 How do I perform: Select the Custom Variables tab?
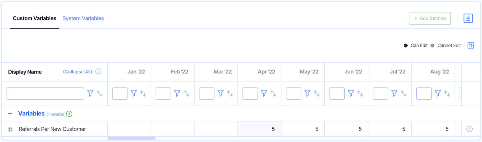pos(34,18)
